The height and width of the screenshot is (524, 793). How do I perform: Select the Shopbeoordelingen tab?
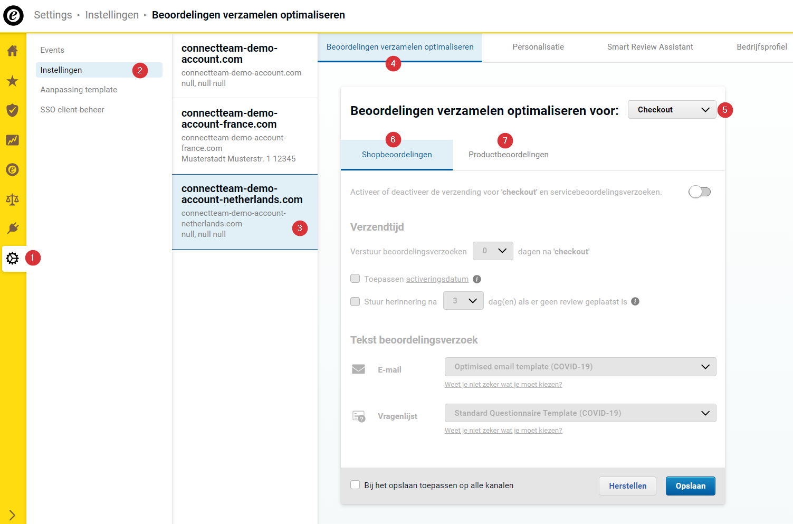coord(397,155)
